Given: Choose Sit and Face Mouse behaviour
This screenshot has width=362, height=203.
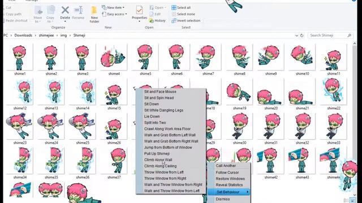Looking at the screenshot, I should point(160,91).
